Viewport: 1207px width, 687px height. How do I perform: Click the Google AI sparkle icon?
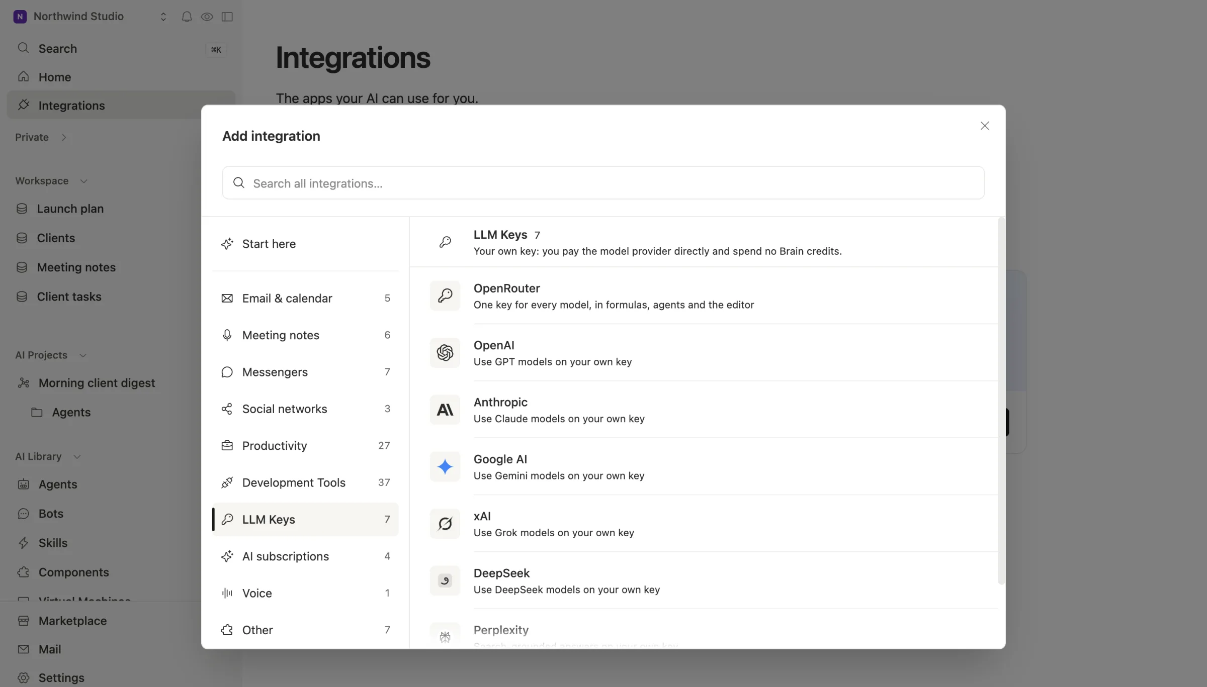pyautogui.click(x=445, y=467)
